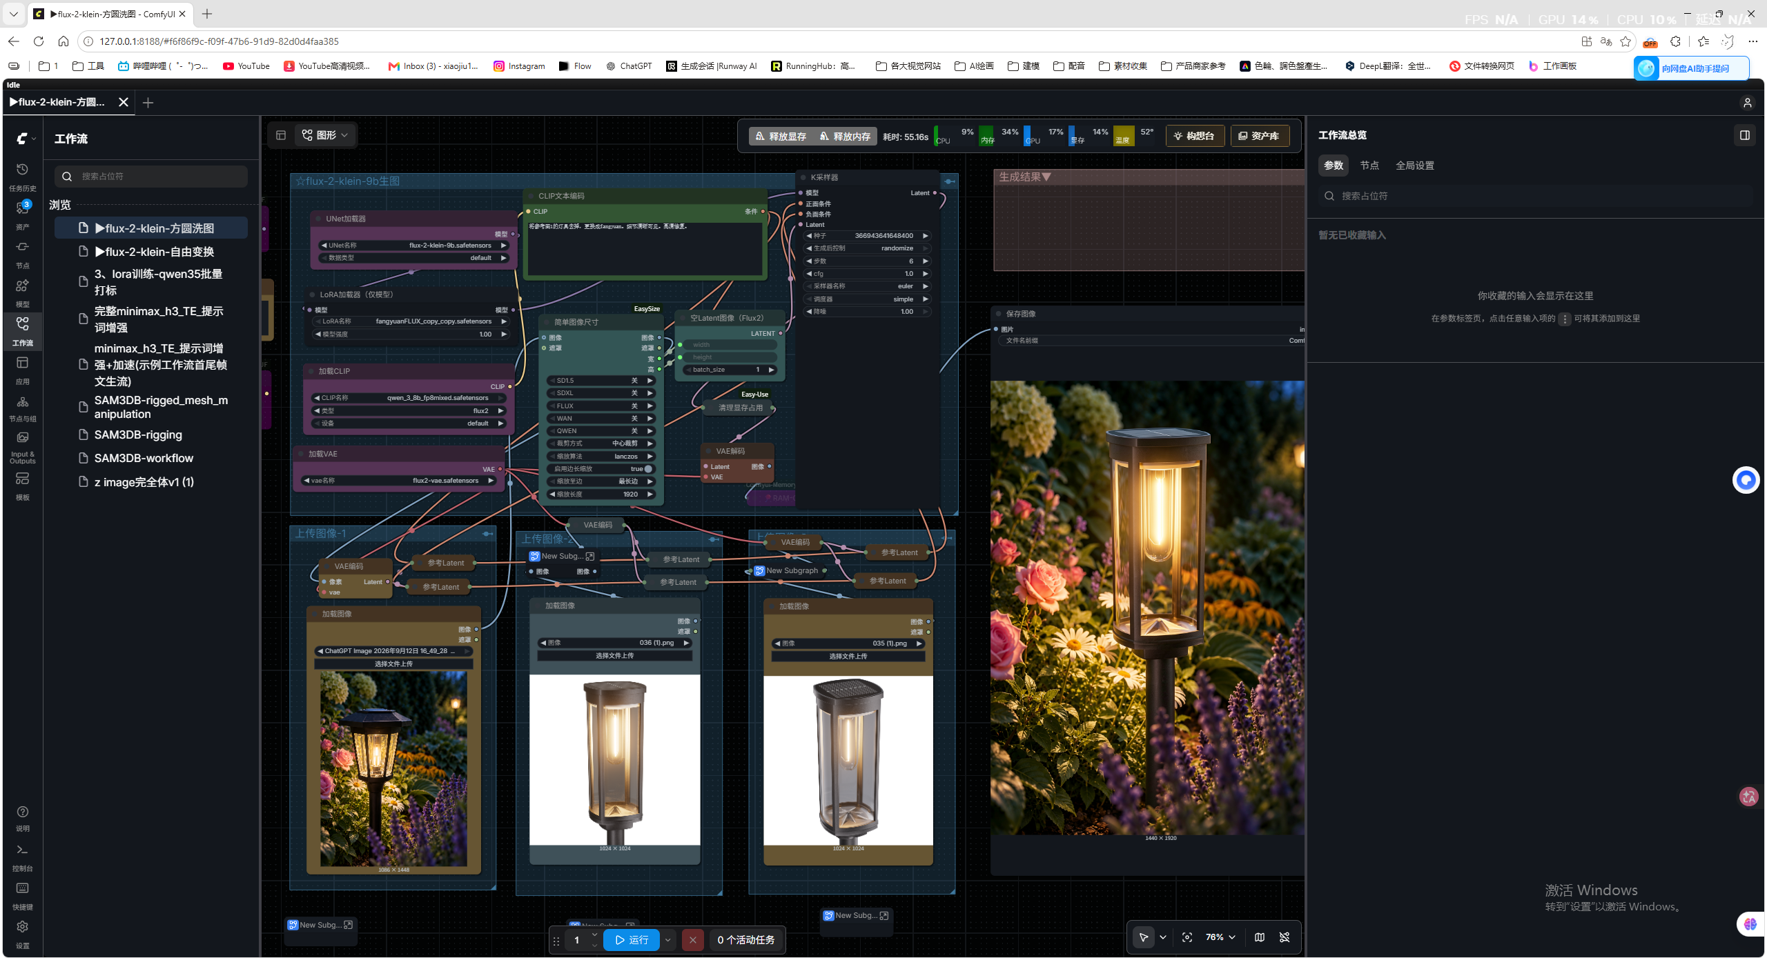Click the 释放显存 button
The height and width of the screenshot is (960, 1767).
pos(781,137)
